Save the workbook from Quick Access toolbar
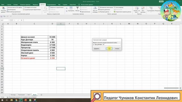Image resolution: width=182 pixels, height=102 pixels. [1, 16]
